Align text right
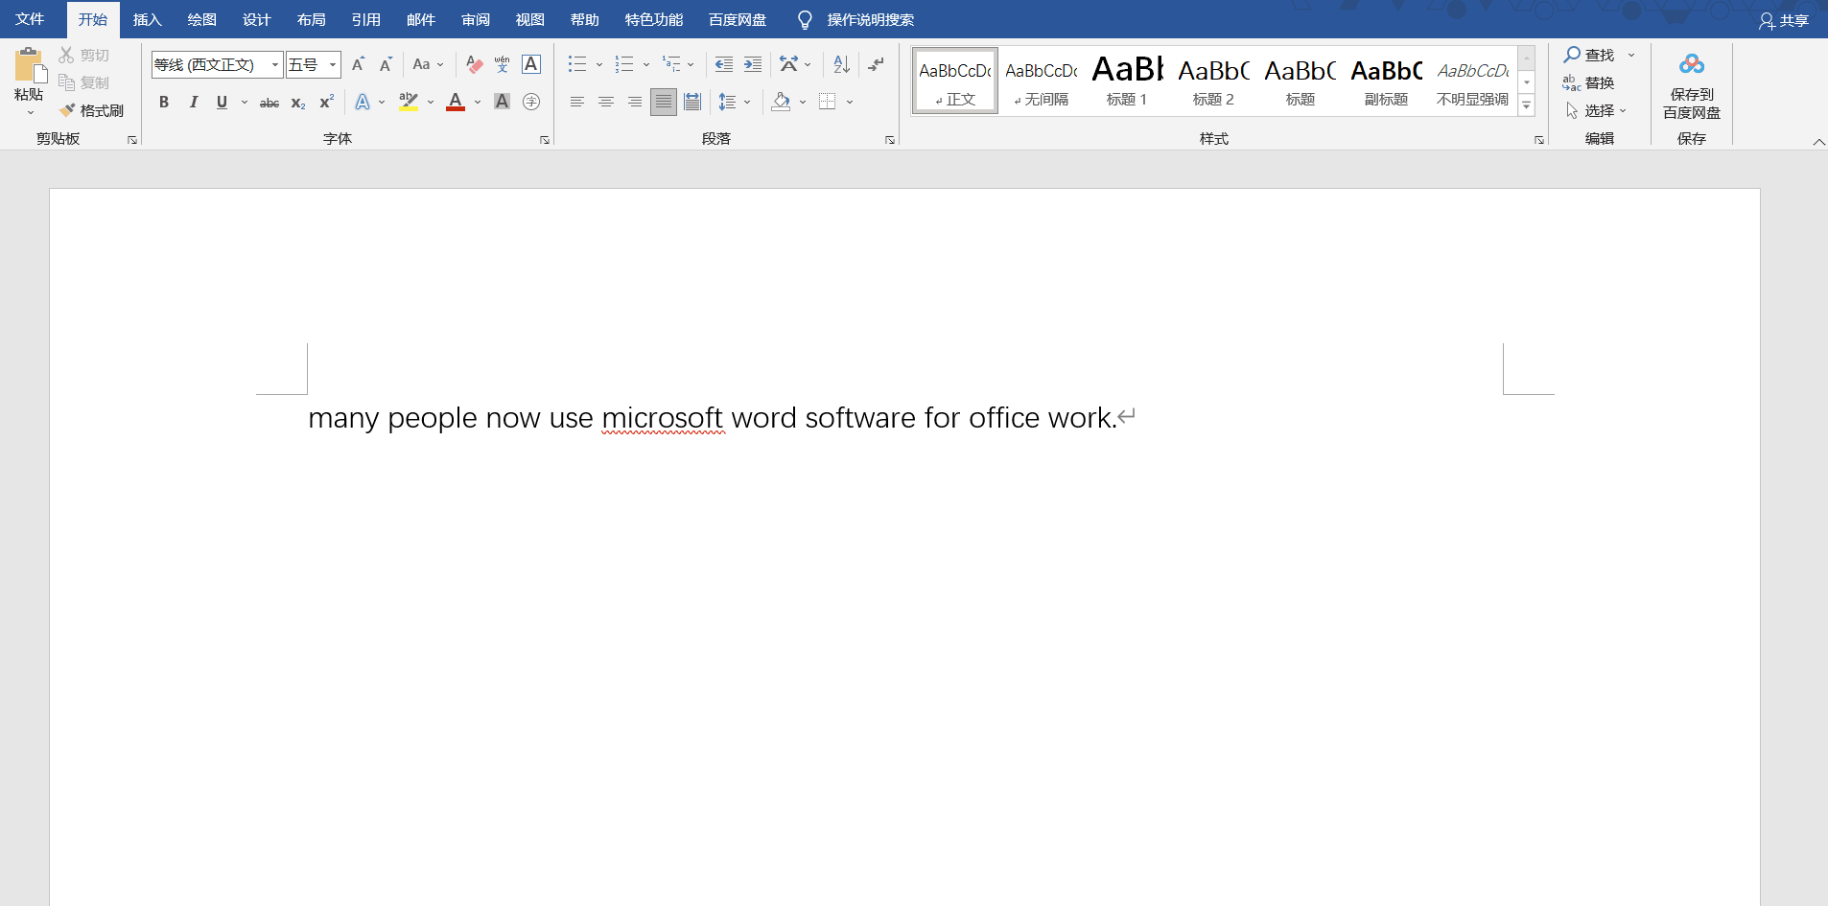The height and width of the screenshot is (906, 1828). pos(634,102)
